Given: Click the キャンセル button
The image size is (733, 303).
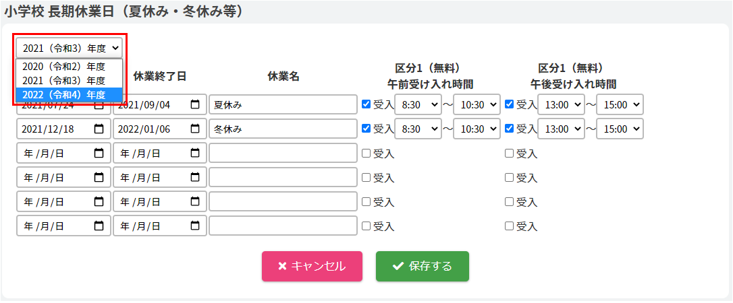Looking at the screenshot, I should (312, 266).
